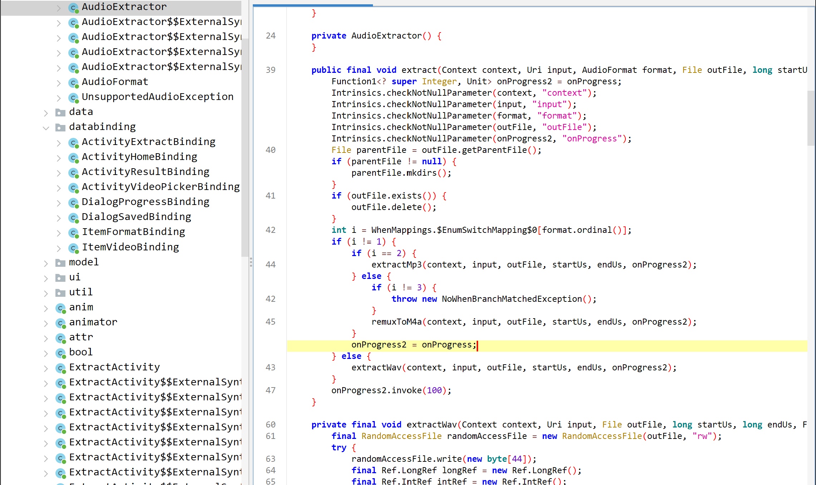Open DialogSavedBinding class
The image size is (816, 485).
[137, 217]
